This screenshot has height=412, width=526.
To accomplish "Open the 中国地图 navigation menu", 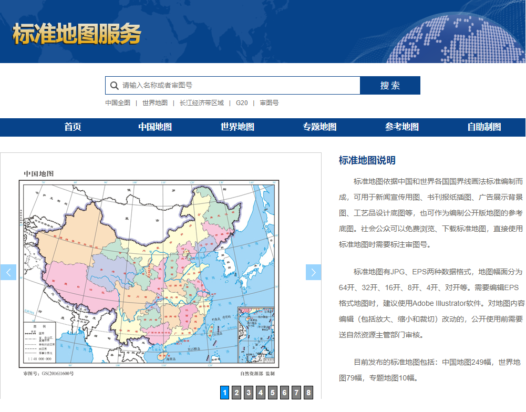I will click(x=155, y=127).
